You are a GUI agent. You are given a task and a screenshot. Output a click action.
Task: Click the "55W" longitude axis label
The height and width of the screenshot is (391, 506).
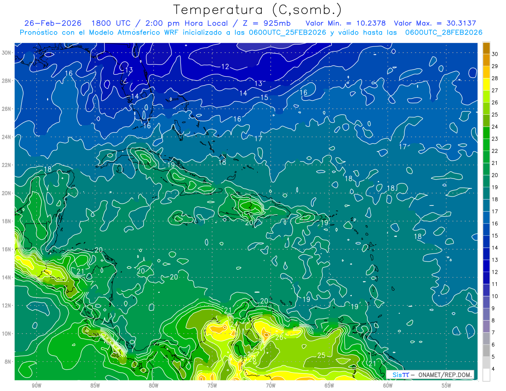(447, 386)
